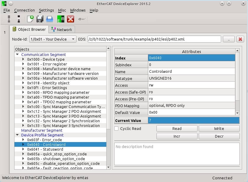248x182 pixels.
Task: Click the Connect device toolbar icon
Action: tap(8, 19)
